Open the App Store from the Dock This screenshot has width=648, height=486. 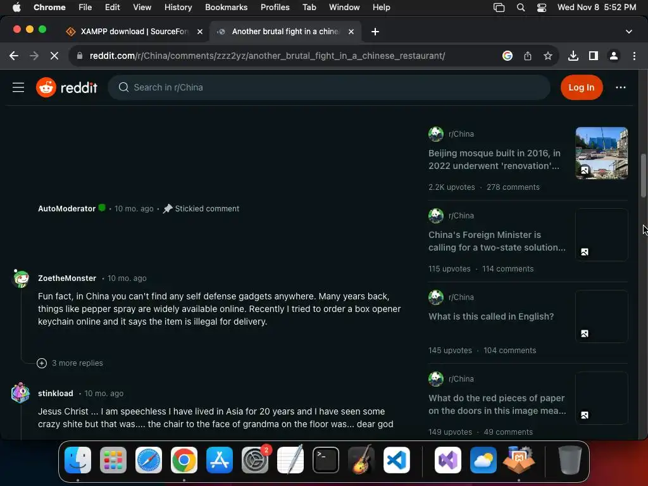[220, 460]
